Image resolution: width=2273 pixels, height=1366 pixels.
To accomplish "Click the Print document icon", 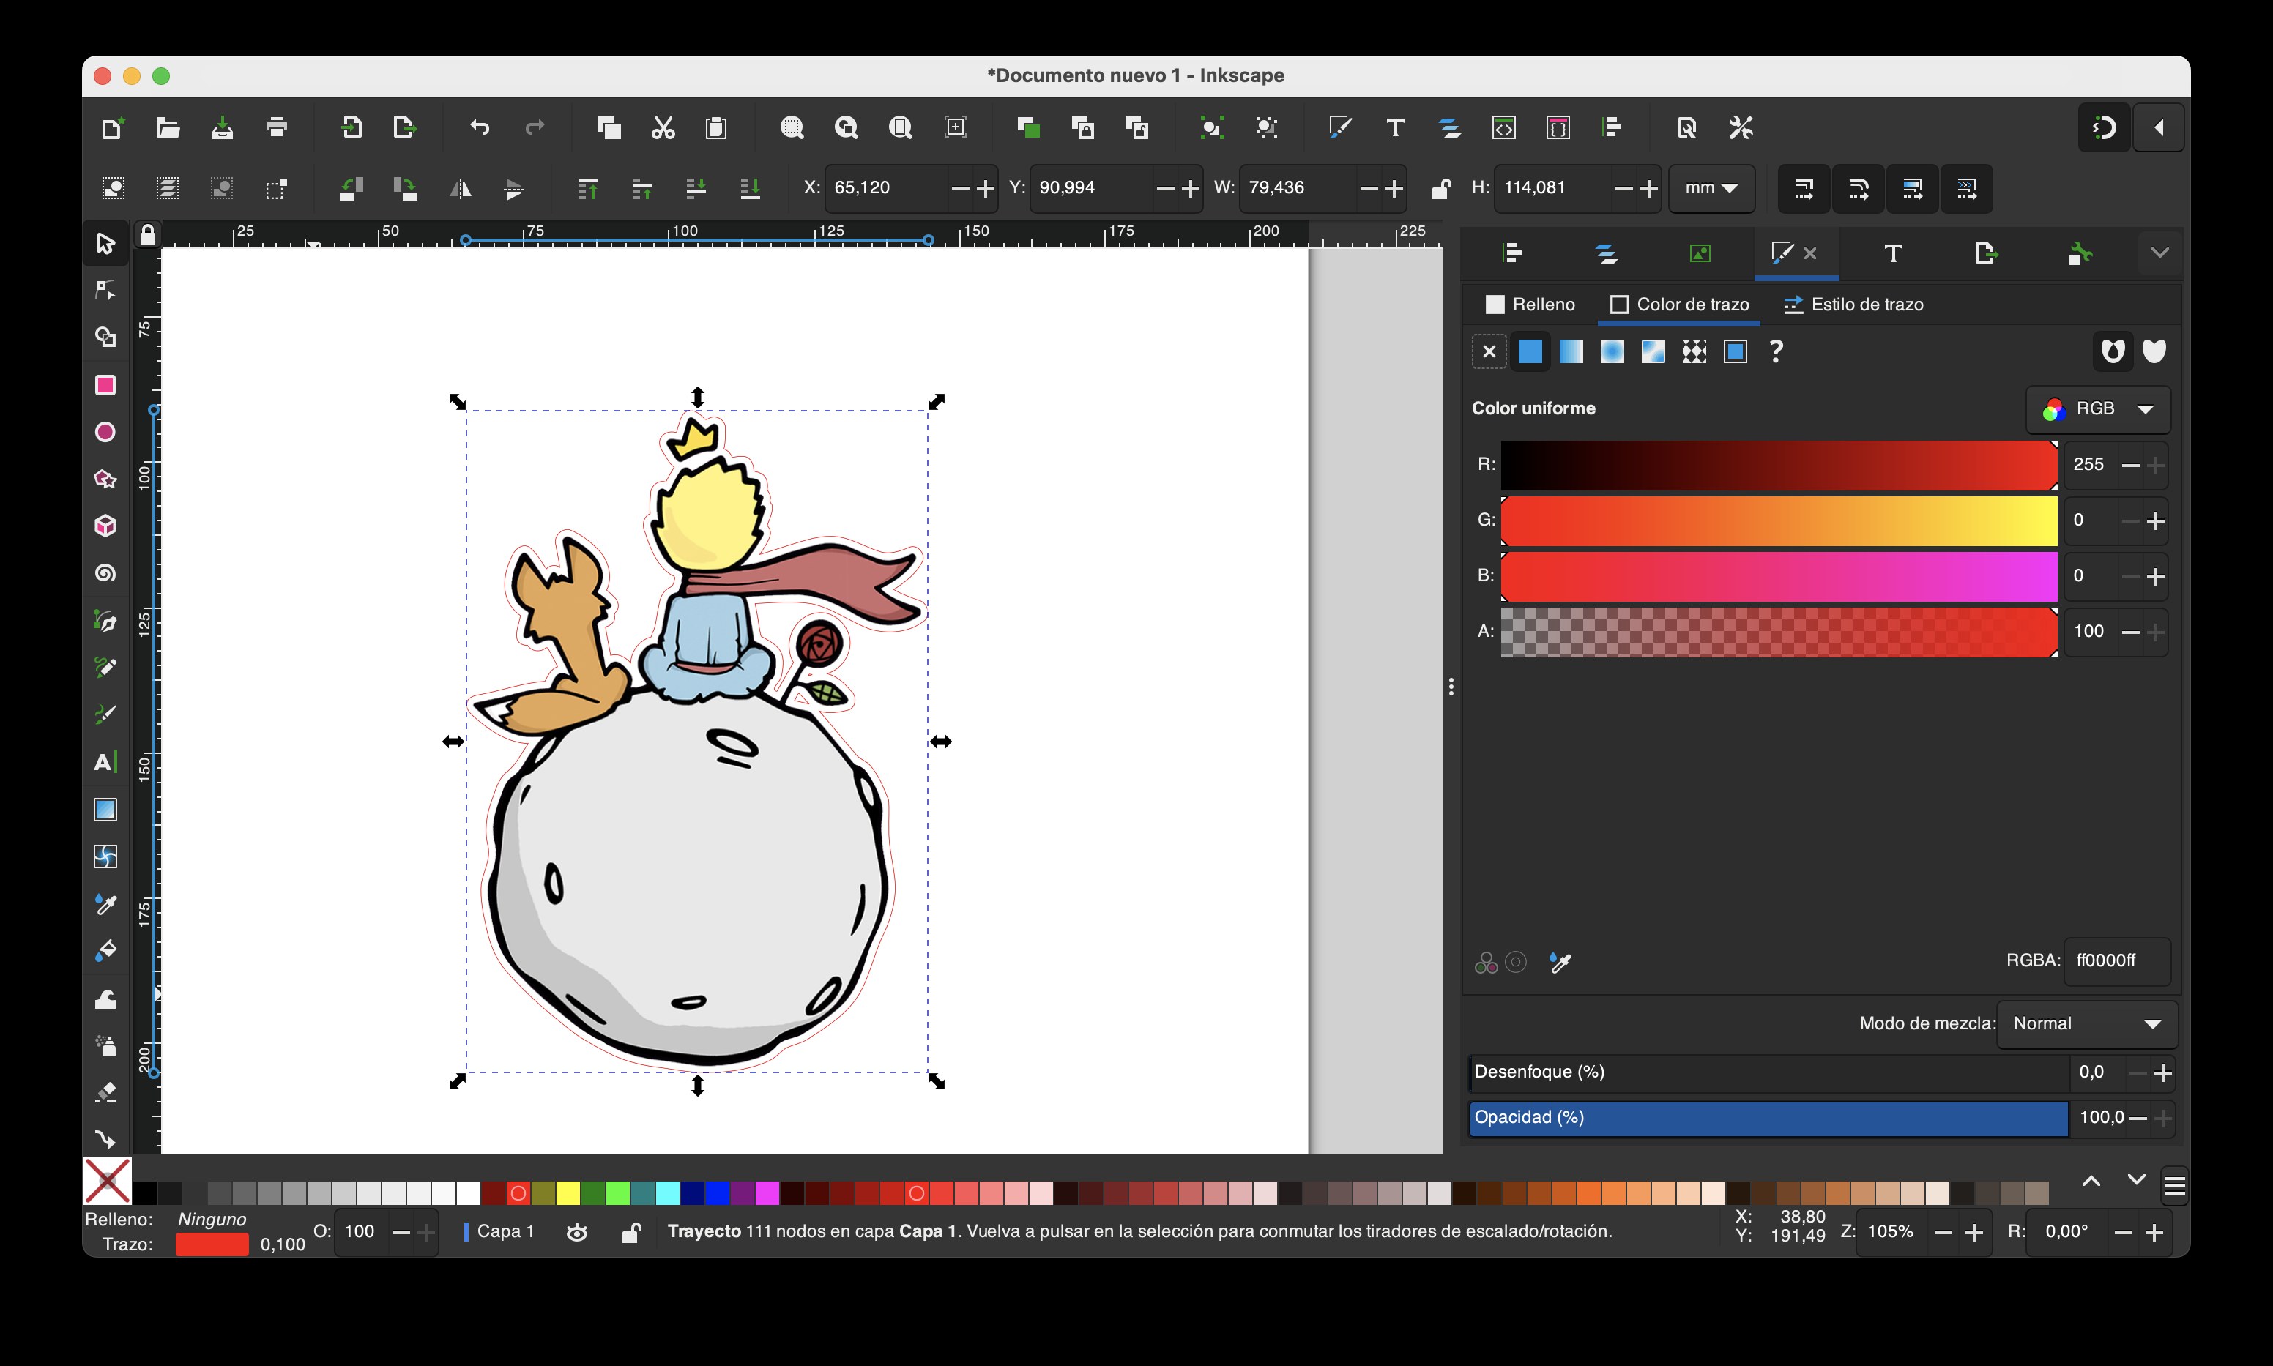I will (276, 128).
